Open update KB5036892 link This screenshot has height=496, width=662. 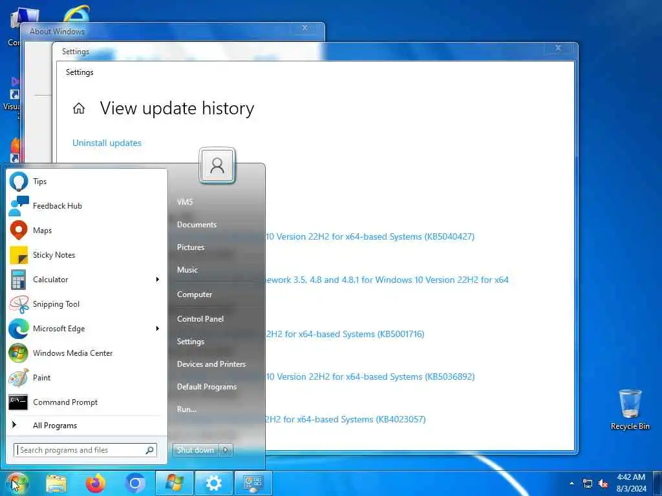pyautogui.click(x=370, y=377)
